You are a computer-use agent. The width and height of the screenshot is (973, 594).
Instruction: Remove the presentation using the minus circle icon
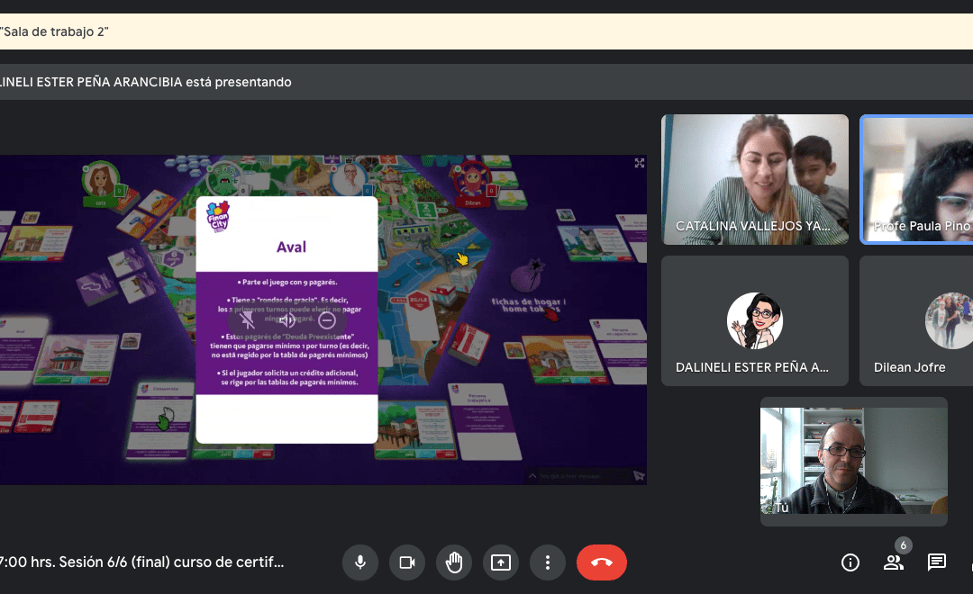coord(327,319)
